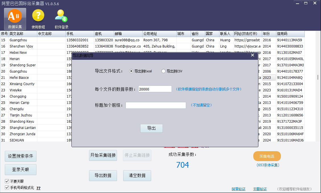Click the table's vertical scrollbar handle
The height and width of the screenshot is (193, 321).
[x=318, y=77]
